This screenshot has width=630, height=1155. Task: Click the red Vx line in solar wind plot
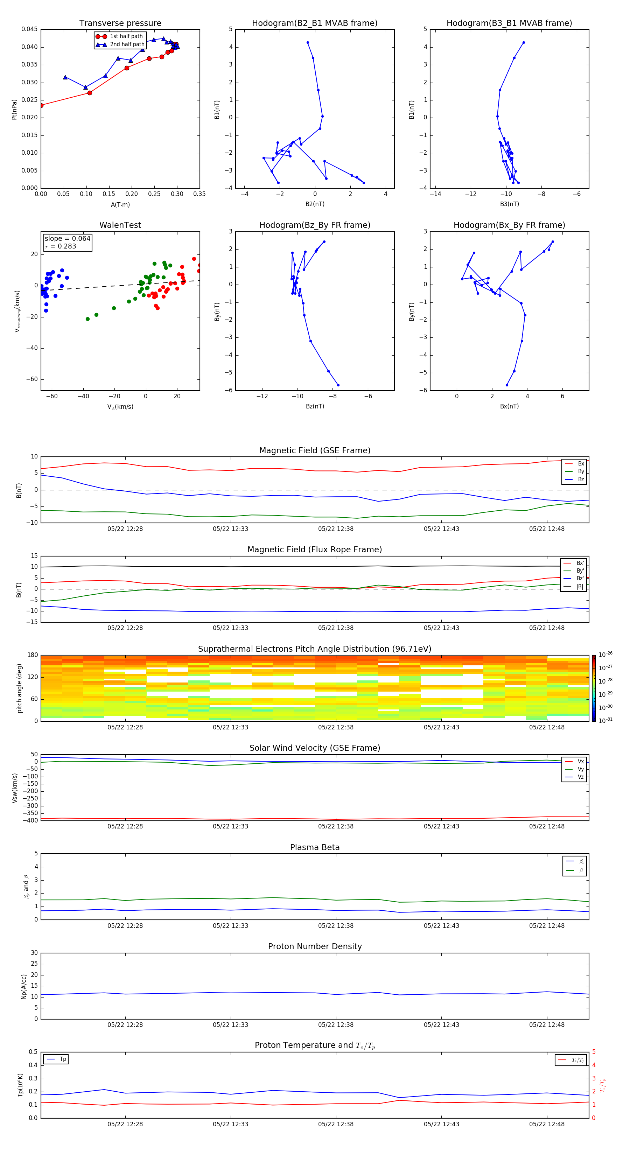(x=315, y=819)
